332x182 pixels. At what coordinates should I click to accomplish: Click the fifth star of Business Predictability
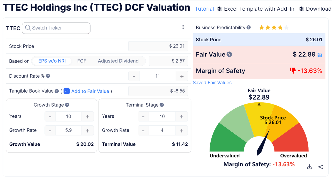pyautogui.click(x=286, y=27)
